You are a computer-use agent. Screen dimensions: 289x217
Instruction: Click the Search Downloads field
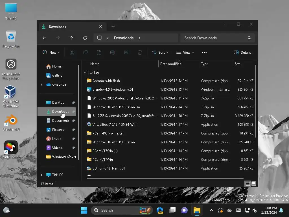point(218,38)
